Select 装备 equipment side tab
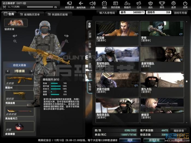 (x=90, y=45)
